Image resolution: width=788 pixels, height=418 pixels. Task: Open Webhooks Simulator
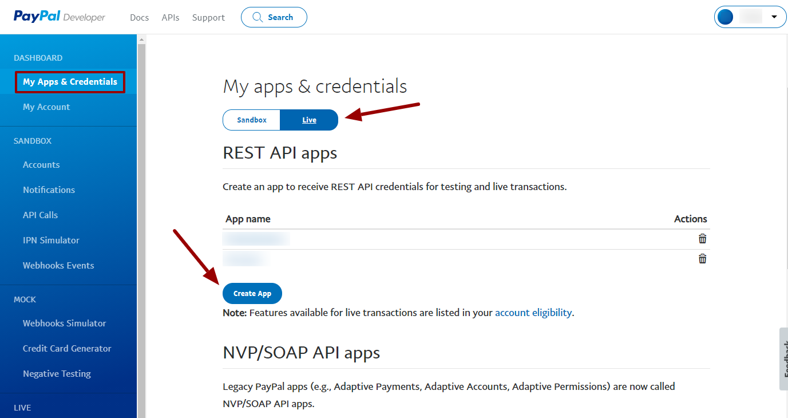pos(64,324)
